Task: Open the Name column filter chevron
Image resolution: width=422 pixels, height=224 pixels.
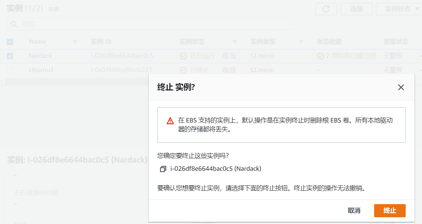Action: [75, 42]
